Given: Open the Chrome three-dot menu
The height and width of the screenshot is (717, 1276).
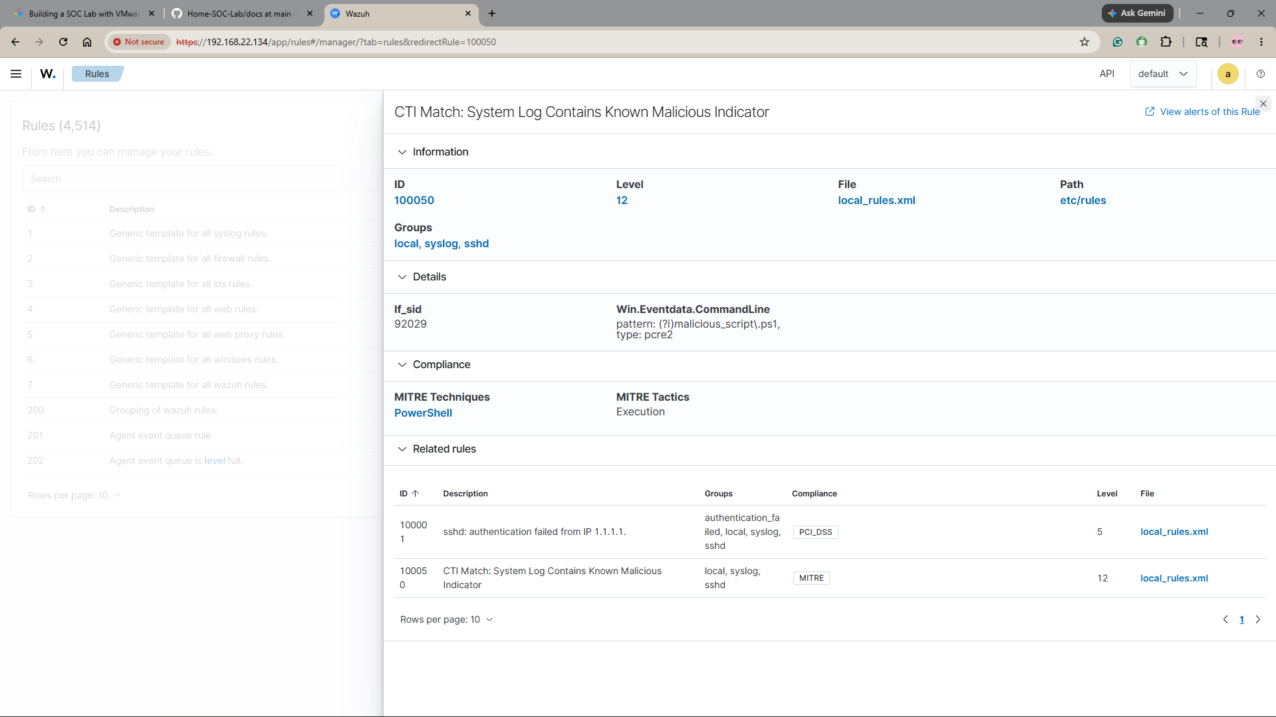Looking at the screenshot, I should click(x=1261, y=42).
